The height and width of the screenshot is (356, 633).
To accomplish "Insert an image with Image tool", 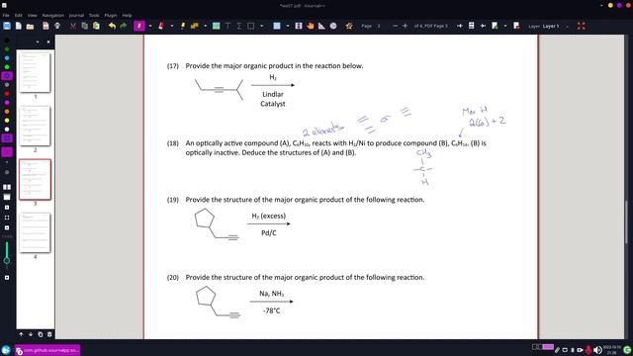I will [x=216, y=26].
